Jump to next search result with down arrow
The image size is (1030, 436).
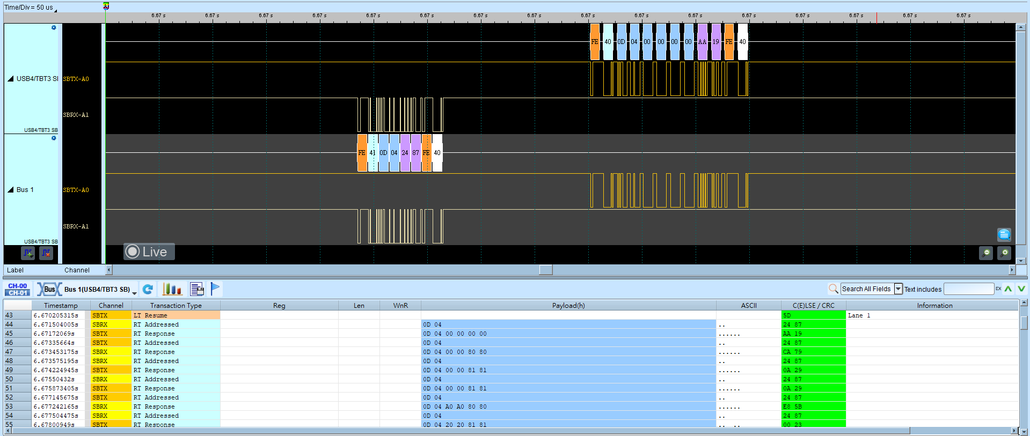click(x=1021, y=289)
